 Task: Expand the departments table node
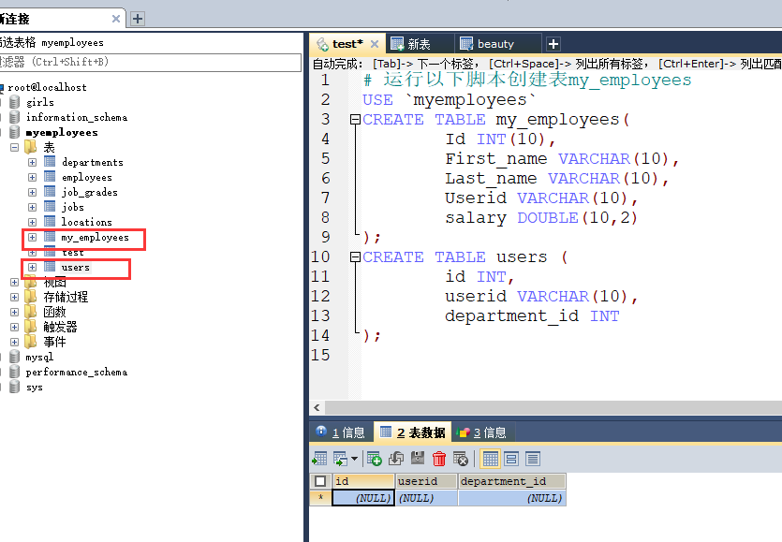33,163
